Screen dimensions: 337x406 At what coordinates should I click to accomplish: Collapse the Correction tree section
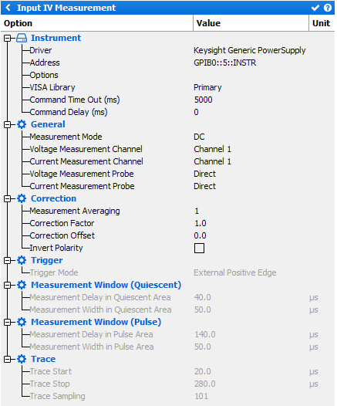(x=7, y=199)
